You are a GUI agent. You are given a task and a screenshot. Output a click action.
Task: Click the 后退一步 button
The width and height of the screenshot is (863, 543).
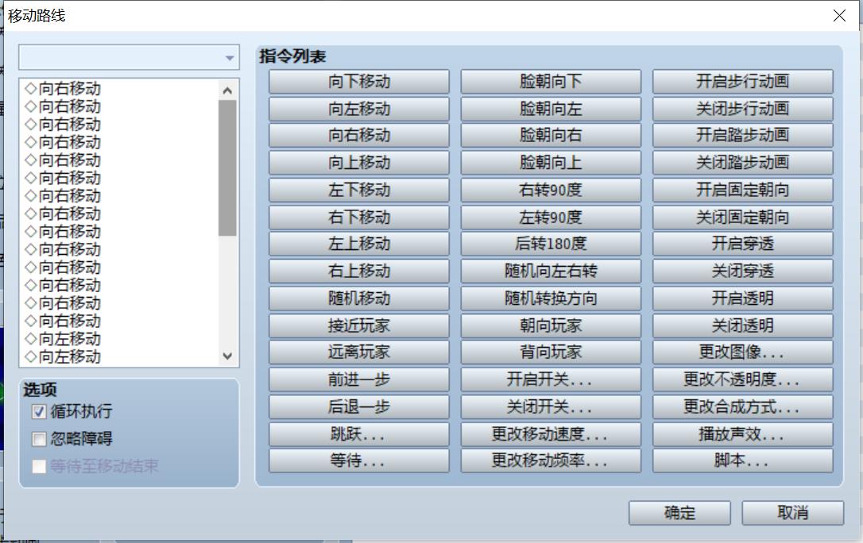coord(359,406)
